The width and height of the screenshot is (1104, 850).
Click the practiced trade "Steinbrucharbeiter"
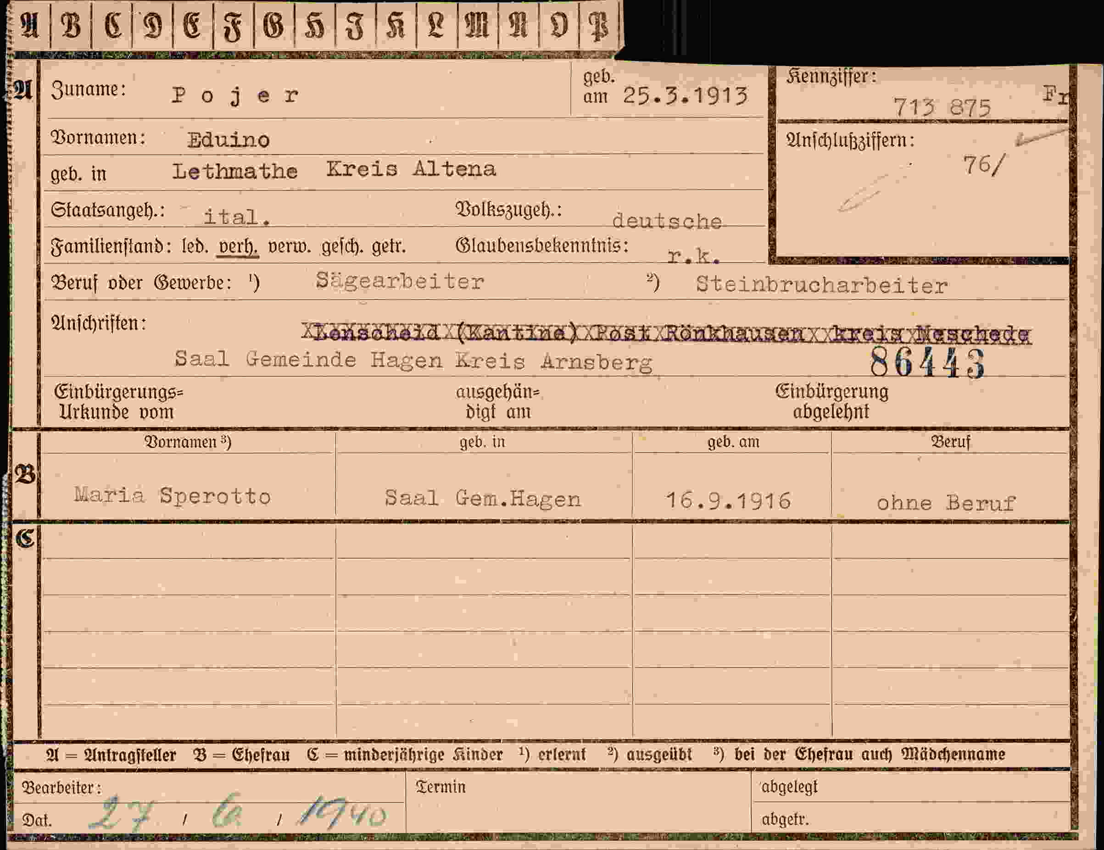821,285
